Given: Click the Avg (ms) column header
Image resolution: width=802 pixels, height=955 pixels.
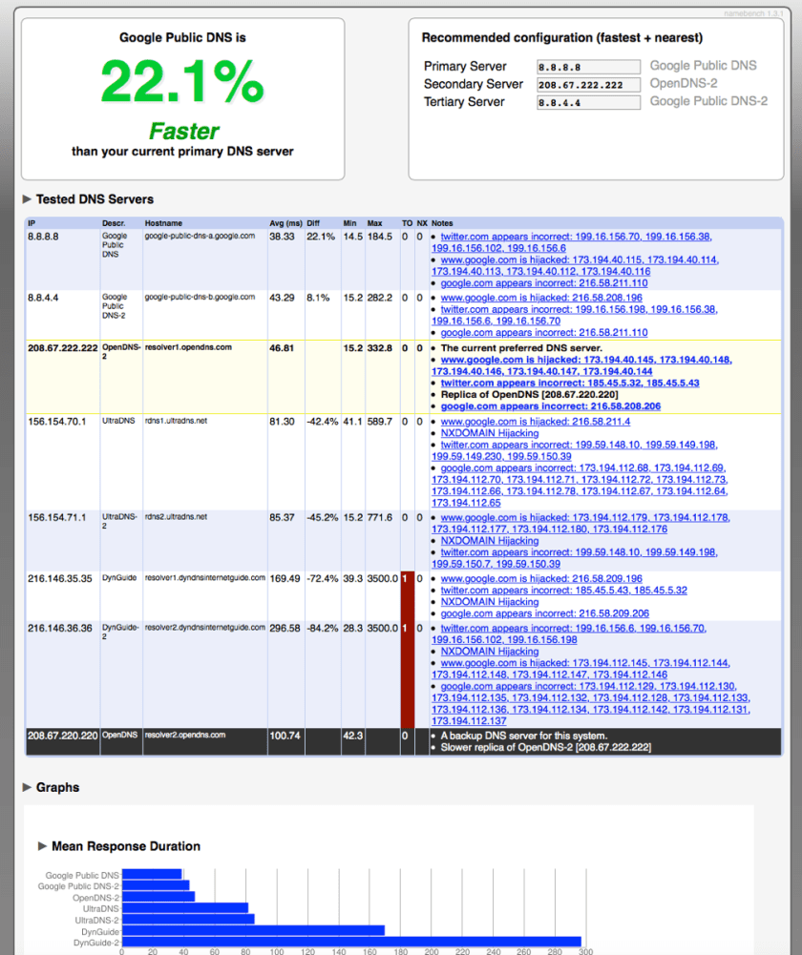Looking at the screenshot, I should point(284,223).
